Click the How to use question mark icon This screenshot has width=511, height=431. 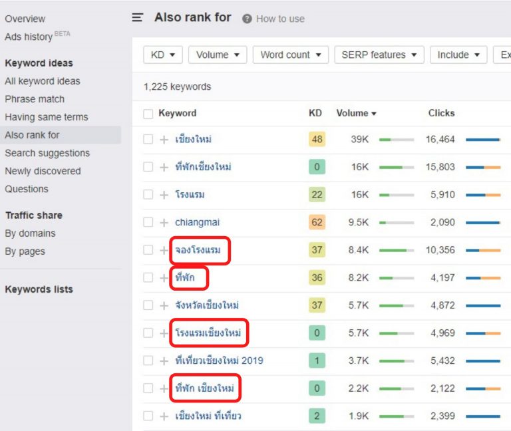point(248,19)
